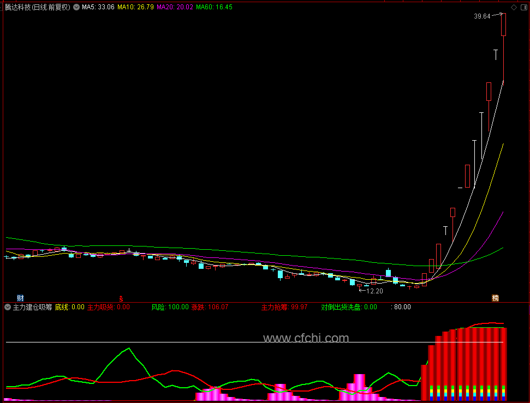This screenshot has height=403, width=530.
Task: Open the dropdown arrow beside 主力建仓吸筹 indicator
Action: coord(8,307)
